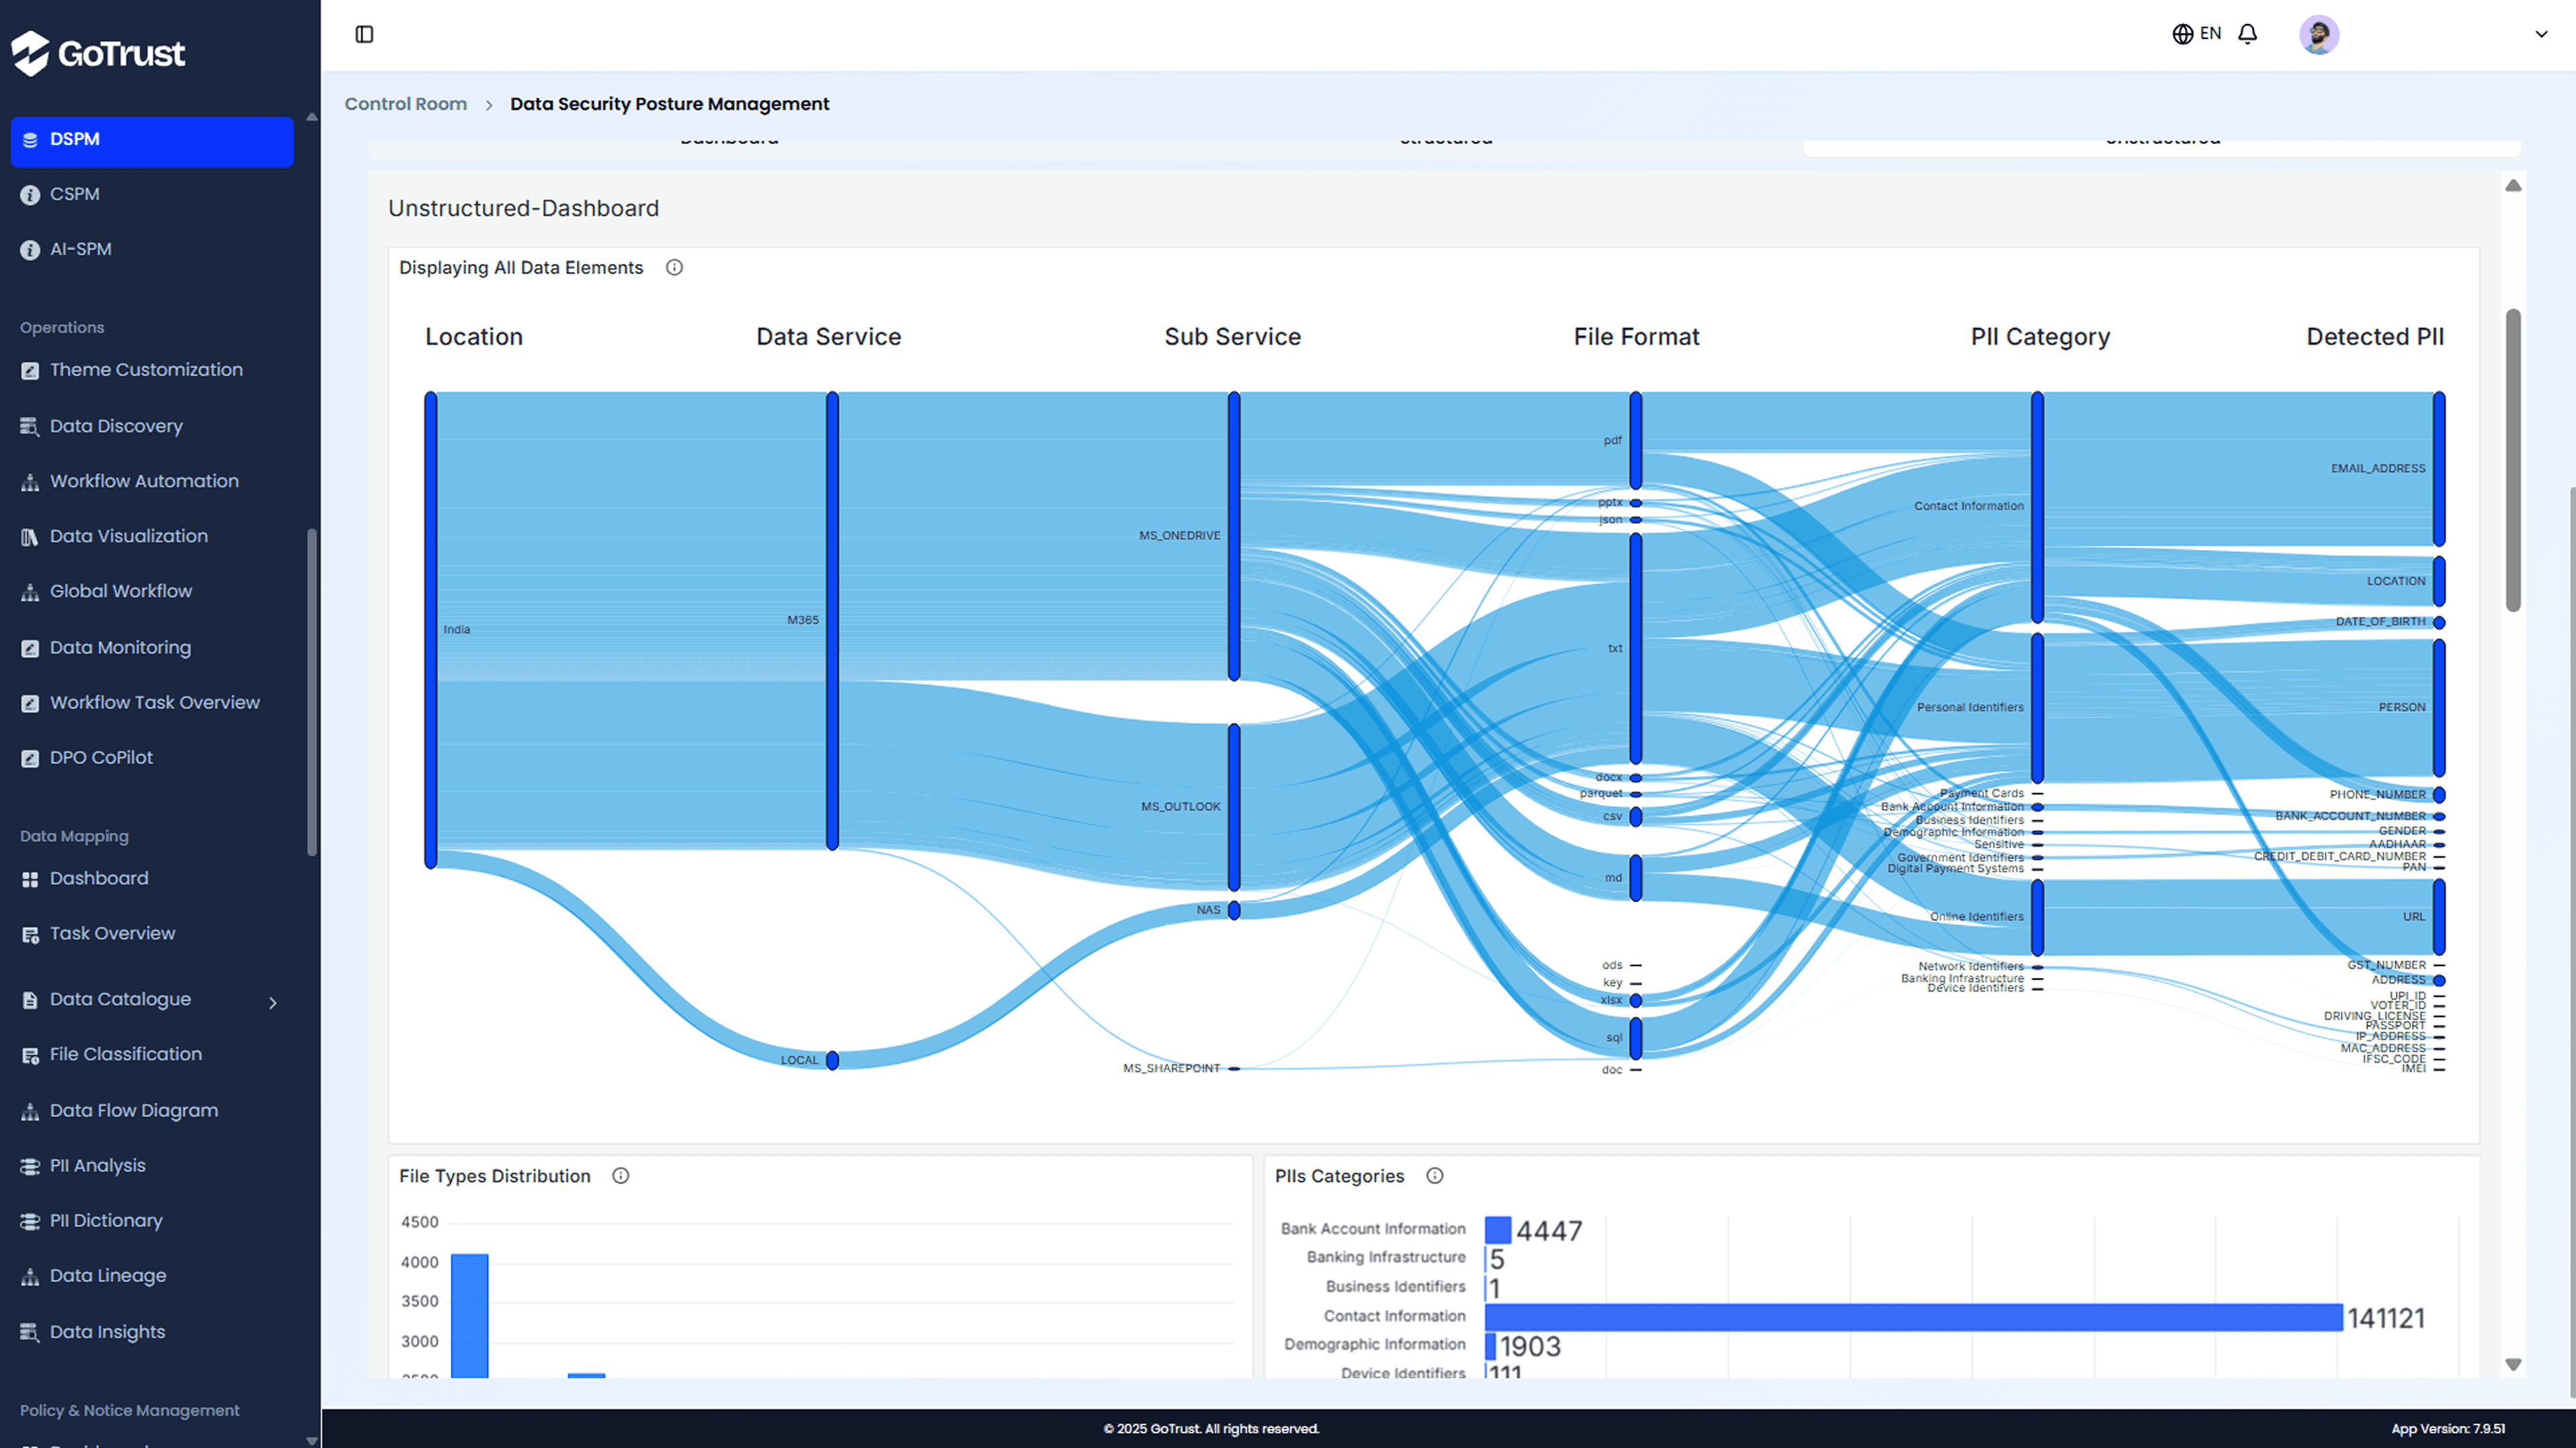The width and height of the screenshot is (2576, 1448).
Task: Click the File Types Distribution info icon
Action: [x=620, y=1175]
